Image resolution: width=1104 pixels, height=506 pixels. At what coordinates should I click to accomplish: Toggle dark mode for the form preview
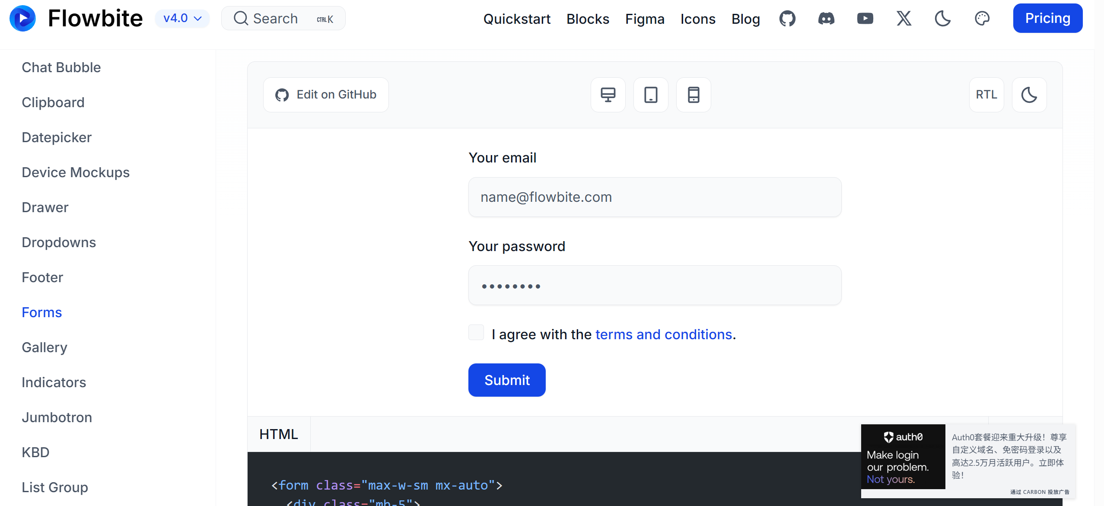click(1029, 95)
